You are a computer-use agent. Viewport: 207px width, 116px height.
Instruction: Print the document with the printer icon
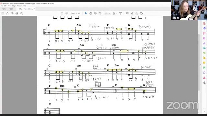(x=17, y=13)
